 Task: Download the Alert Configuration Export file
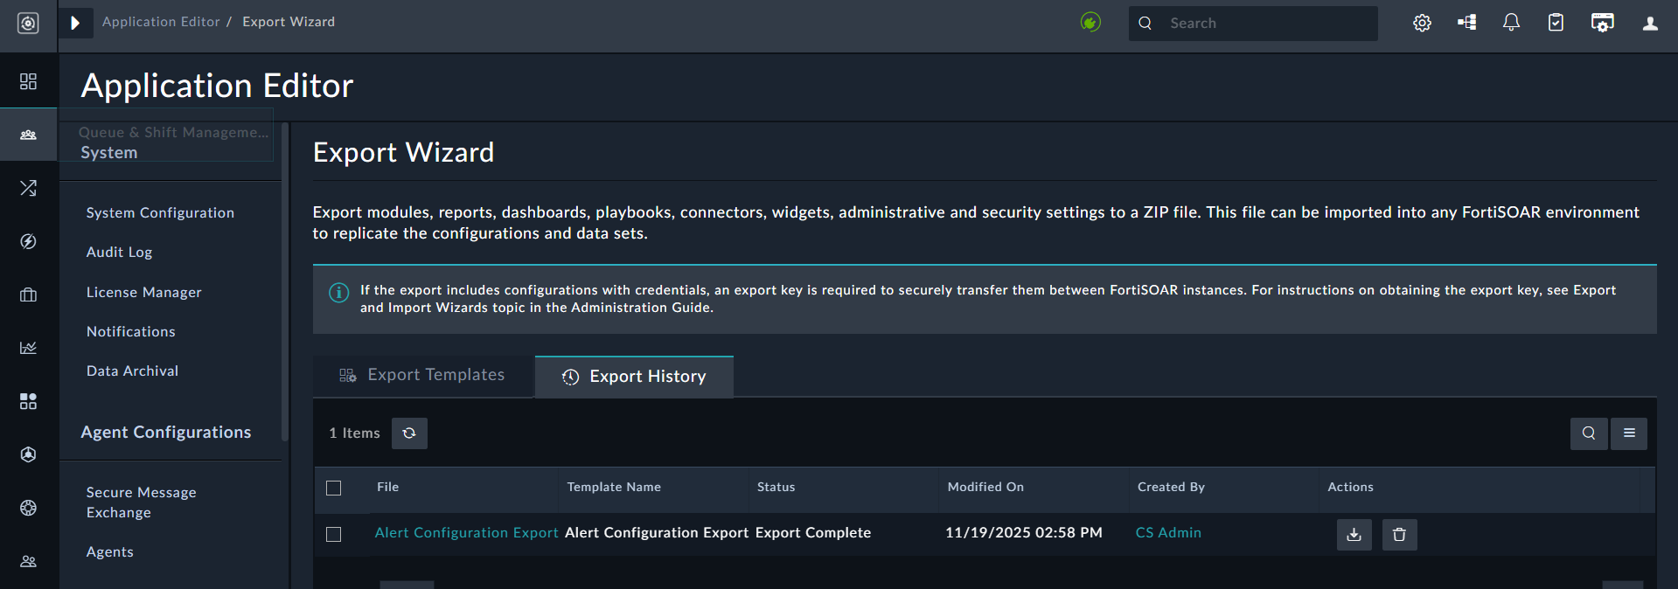(x=1354, y=535)
